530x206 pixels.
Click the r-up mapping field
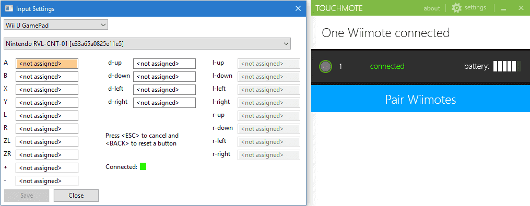[269, 115]
